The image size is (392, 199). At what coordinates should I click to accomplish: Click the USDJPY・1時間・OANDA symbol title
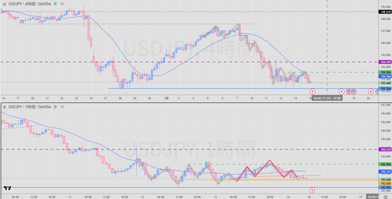30,107
